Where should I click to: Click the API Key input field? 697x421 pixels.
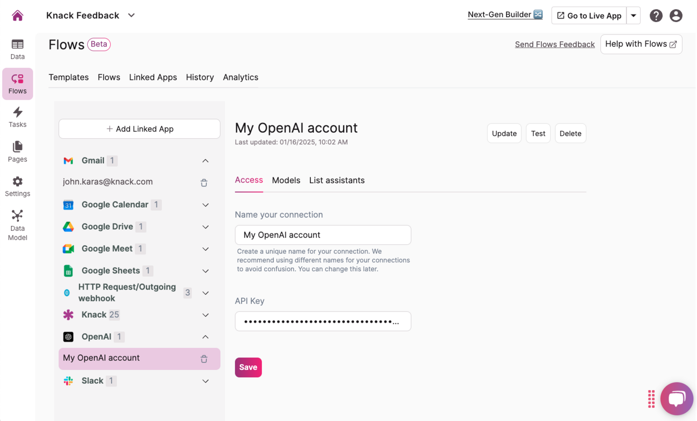click(322, 321)
